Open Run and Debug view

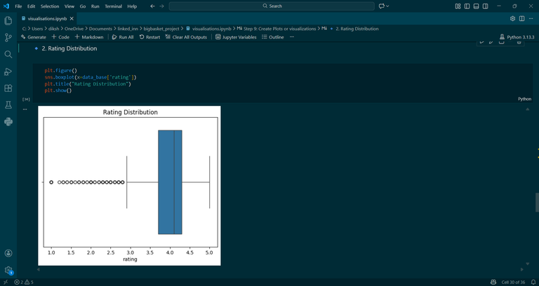(x=8, y=71)
